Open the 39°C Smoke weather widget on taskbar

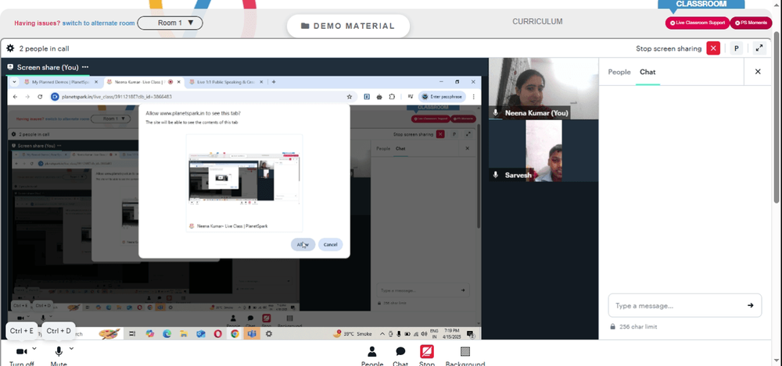tap(354, 334)
